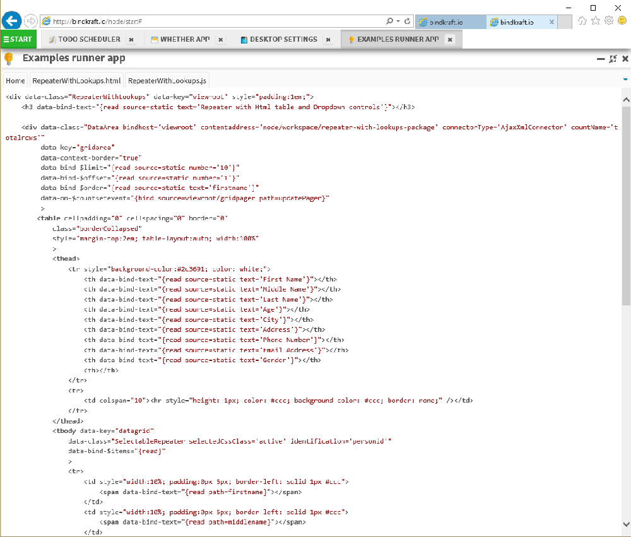This screenshot has height=537, width=631.
Task: Close the Examples runner app panel
Action: tap(625, 59)
